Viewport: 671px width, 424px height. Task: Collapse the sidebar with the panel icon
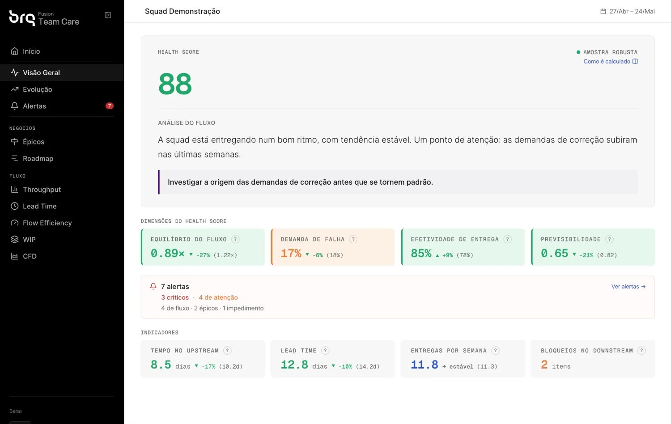coord(108,15)
